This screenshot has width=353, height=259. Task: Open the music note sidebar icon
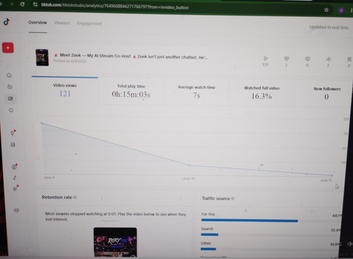tap(15, 178)
